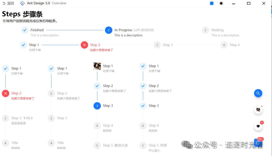Click the number 3 circle beside Step 3 ¥60.0
This screenshot has width=272, height=156.
coord(6,118)
